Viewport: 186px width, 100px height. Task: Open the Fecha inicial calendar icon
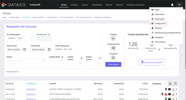(x=25, y=50)
